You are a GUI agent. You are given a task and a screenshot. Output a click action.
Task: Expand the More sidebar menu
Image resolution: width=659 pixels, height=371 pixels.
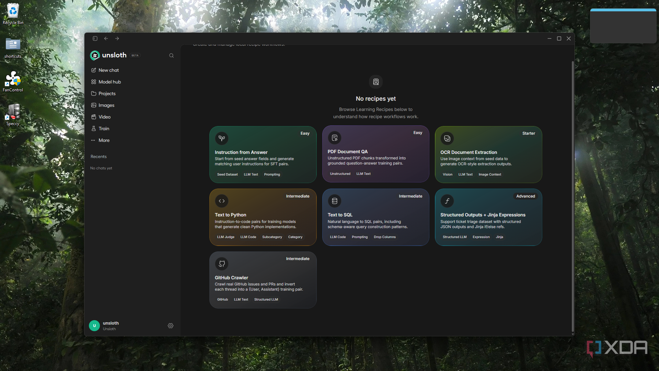point(100,140)
